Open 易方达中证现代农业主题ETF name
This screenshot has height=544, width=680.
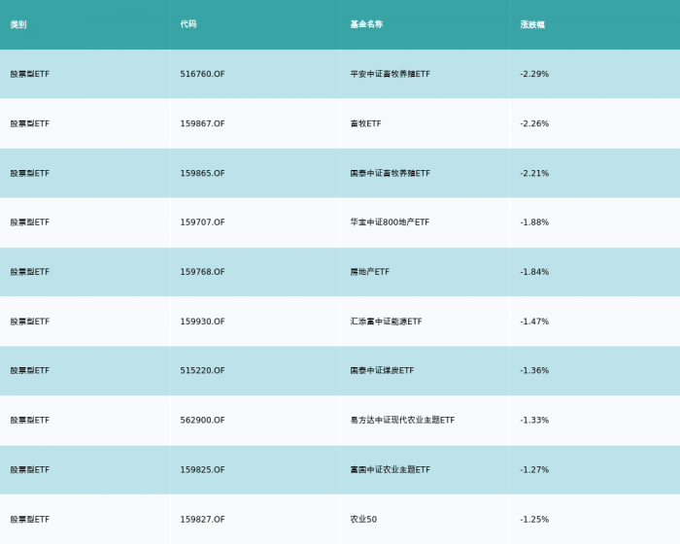point(402,420)
